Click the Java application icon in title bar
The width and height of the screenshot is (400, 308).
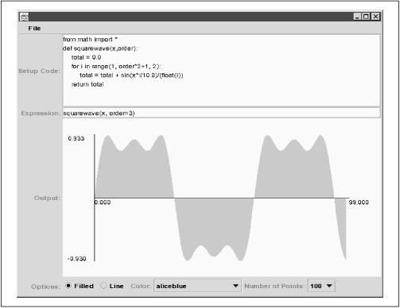(x=24, y=17)
